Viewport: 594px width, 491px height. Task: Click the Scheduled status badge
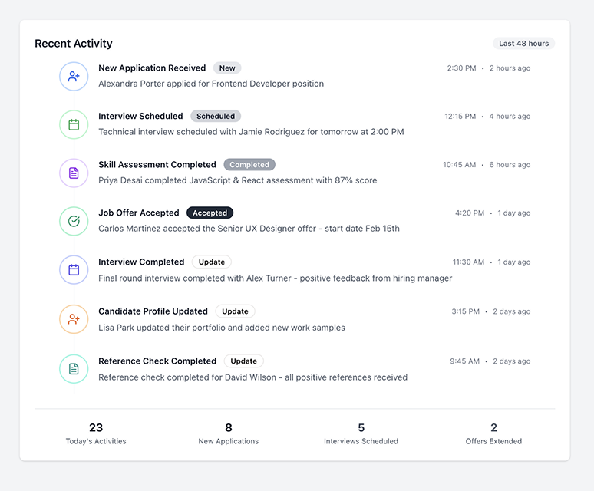[216, 116]
